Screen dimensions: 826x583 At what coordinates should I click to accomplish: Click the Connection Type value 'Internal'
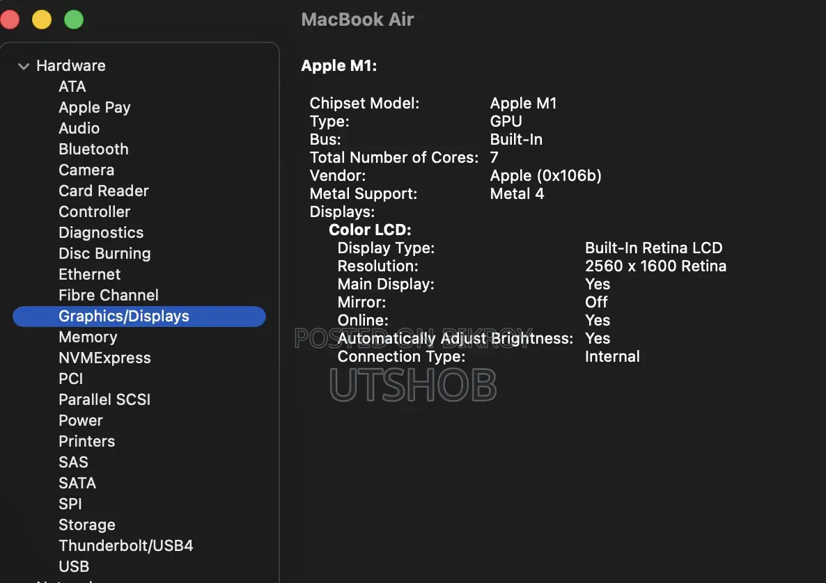point(612,356)
